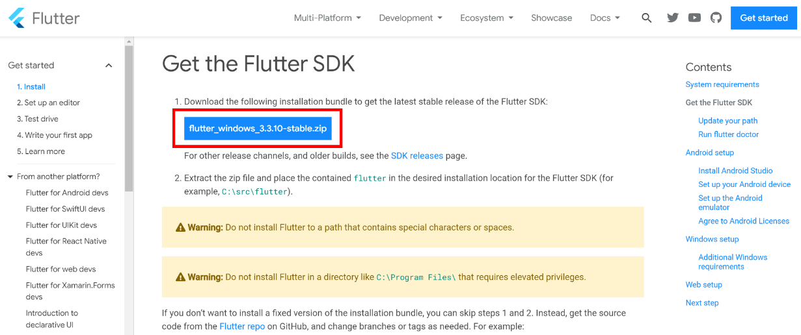
Task: Jump to Set up the Android emulator
Action: pyautogui.click(x=730, y=203)
